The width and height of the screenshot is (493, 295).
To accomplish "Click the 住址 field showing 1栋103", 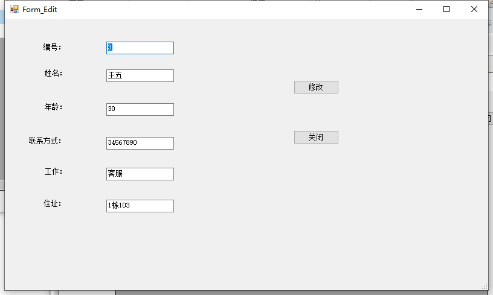I will (140, 206).
